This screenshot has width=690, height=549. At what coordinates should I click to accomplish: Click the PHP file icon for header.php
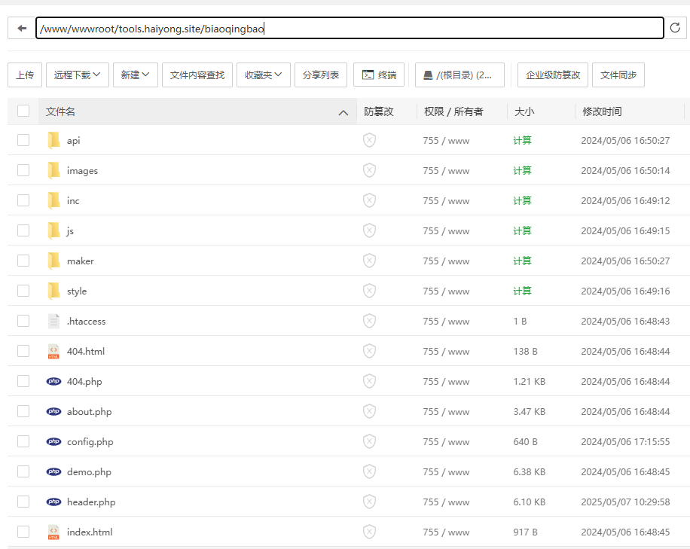[53, 502]
